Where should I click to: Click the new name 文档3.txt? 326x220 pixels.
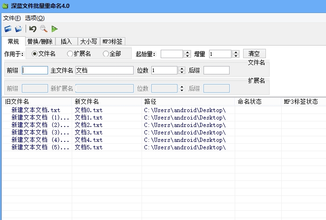[x=88, y=133]
